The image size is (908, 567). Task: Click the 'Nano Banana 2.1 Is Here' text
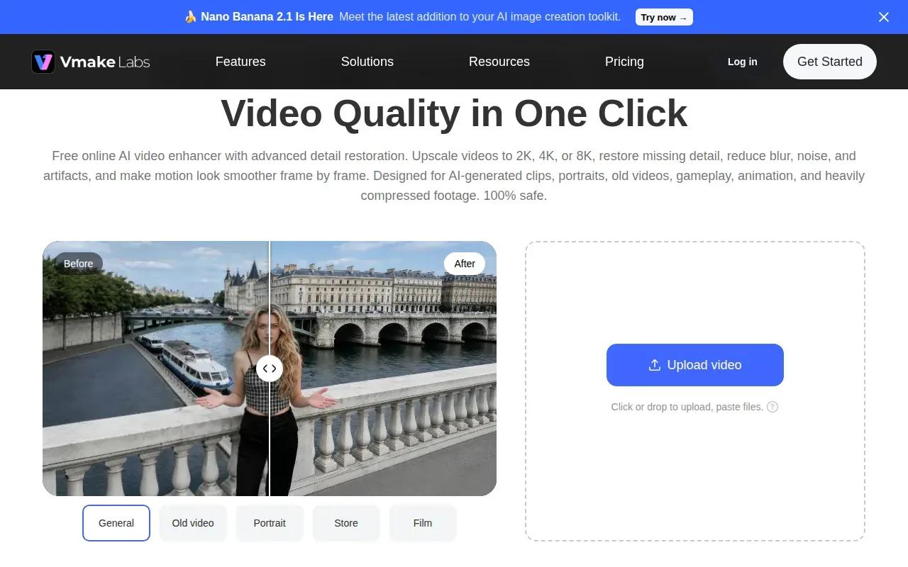coord(267,17)
